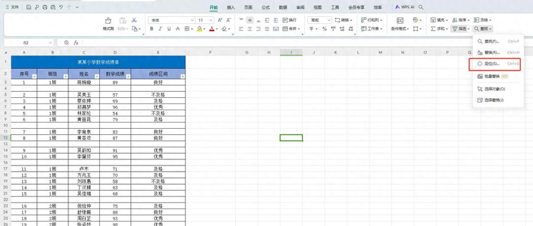Click the thousands separator icon

coord(333,29)
